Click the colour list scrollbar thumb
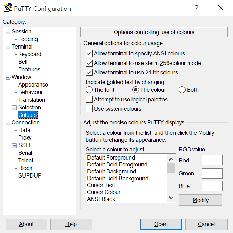The width and height of the screenshot is (233, 233). pos(171,168)
